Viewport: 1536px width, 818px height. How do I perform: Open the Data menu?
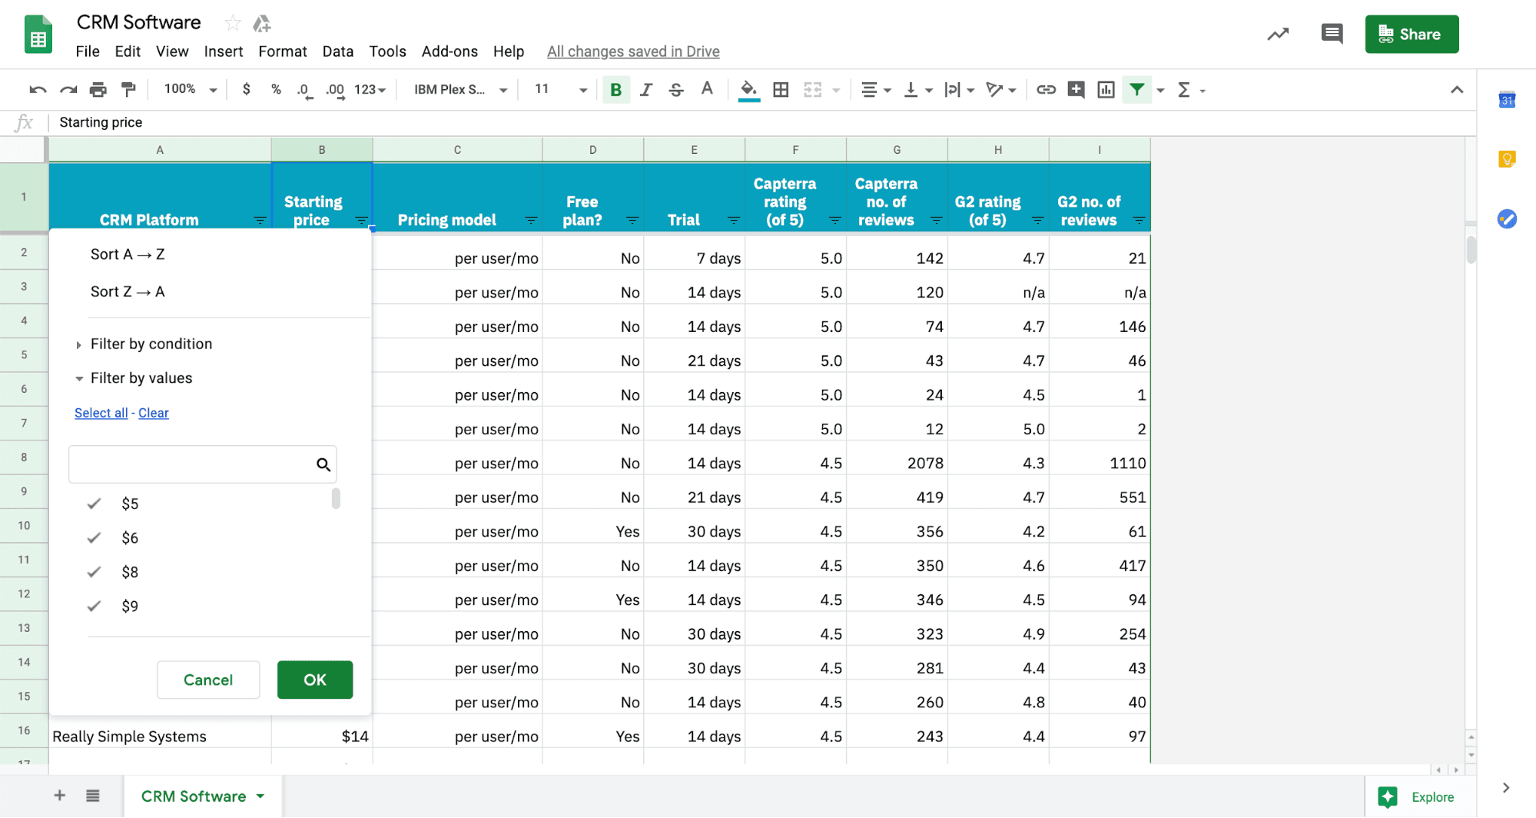pos(337,52)
